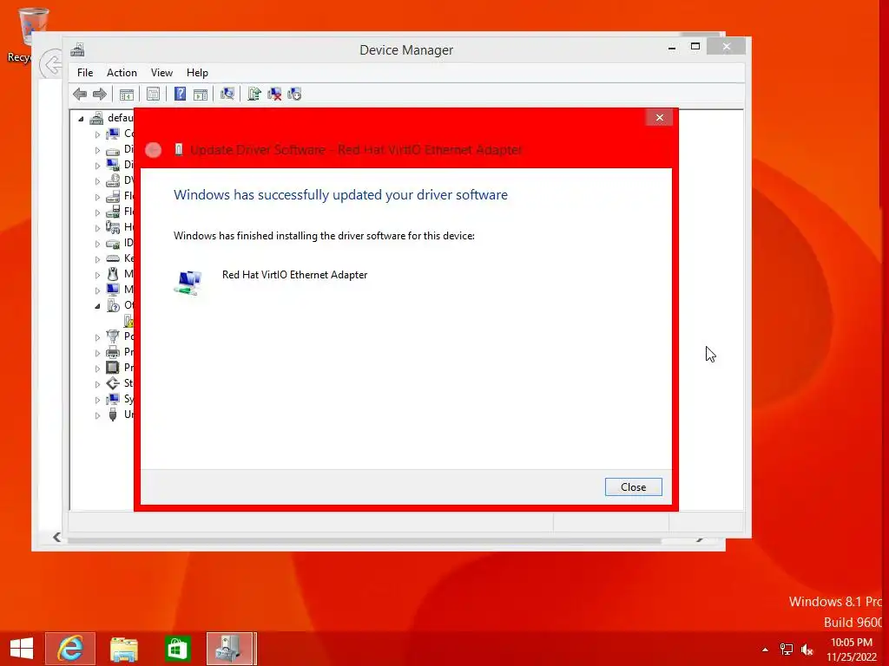Collapse the root computer node arrow
This screenshot has height=666, width=889.
click(81, 118)
